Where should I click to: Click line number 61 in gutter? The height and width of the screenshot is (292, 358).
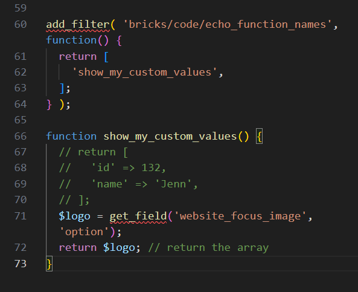click(21, 56)
